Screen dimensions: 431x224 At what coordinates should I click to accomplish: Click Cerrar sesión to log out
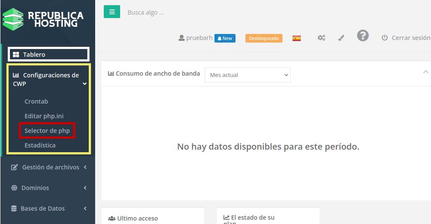406,38
